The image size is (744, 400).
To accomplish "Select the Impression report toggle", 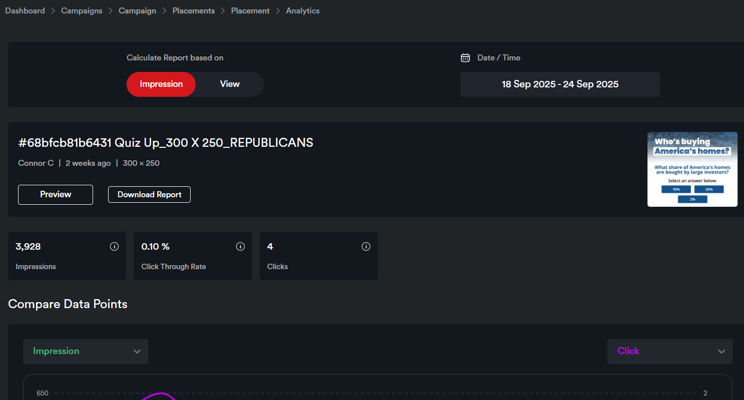I will (161, 84).
